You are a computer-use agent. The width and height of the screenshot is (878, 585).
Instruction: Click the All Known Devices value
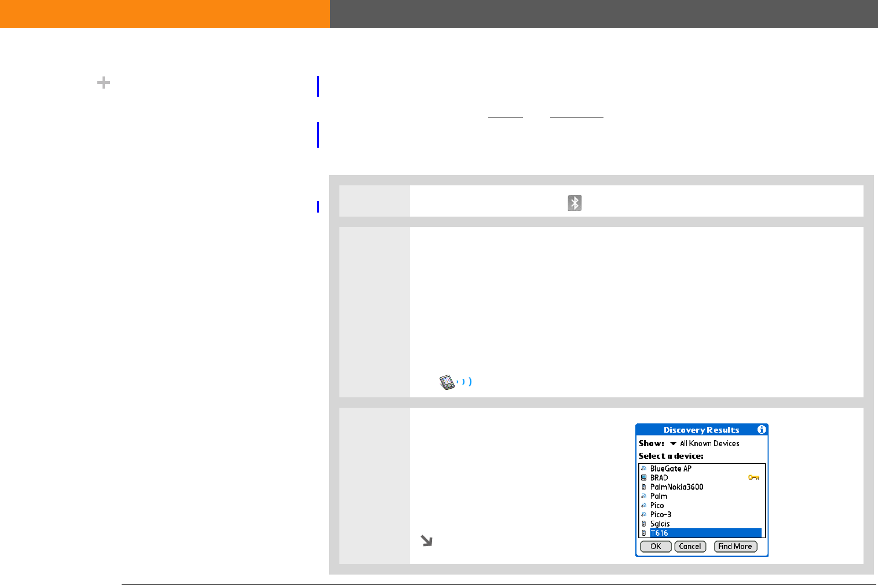tap(709, 444)
